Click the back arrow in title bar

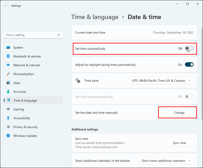[x=5, y=6]
